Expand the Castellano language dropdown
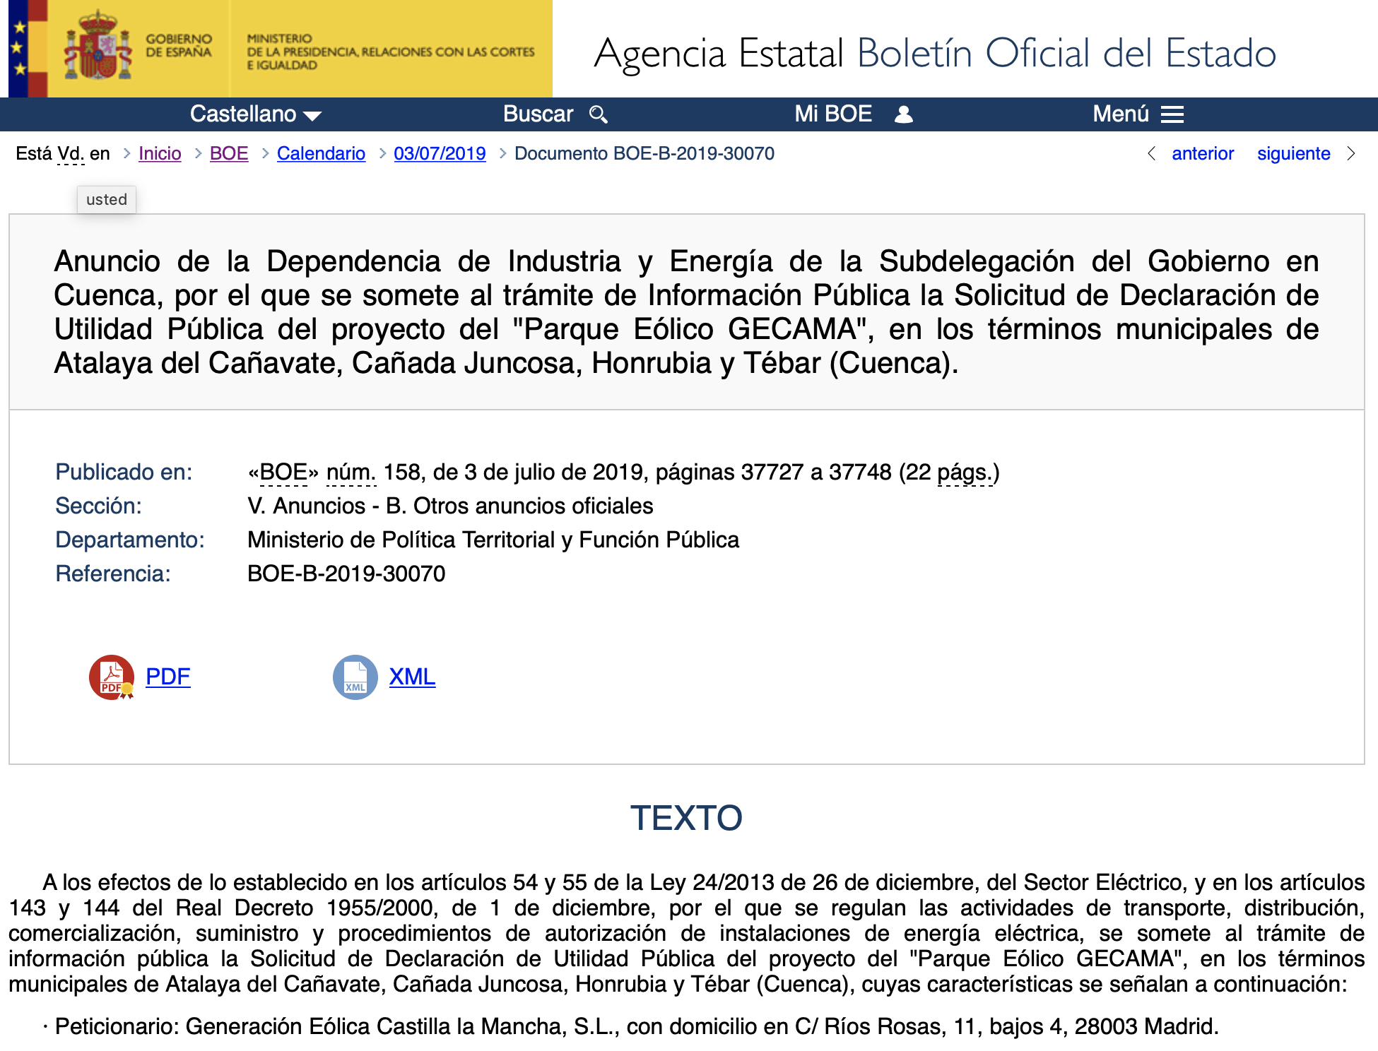The height and width of the screenshot is (1051, 1378). [256, 114]
